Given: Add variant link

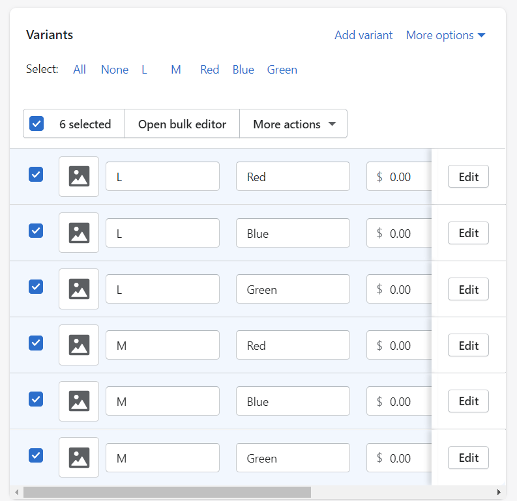Looking at the screenshot, I should pyautogui.click(x=364, y=35).
